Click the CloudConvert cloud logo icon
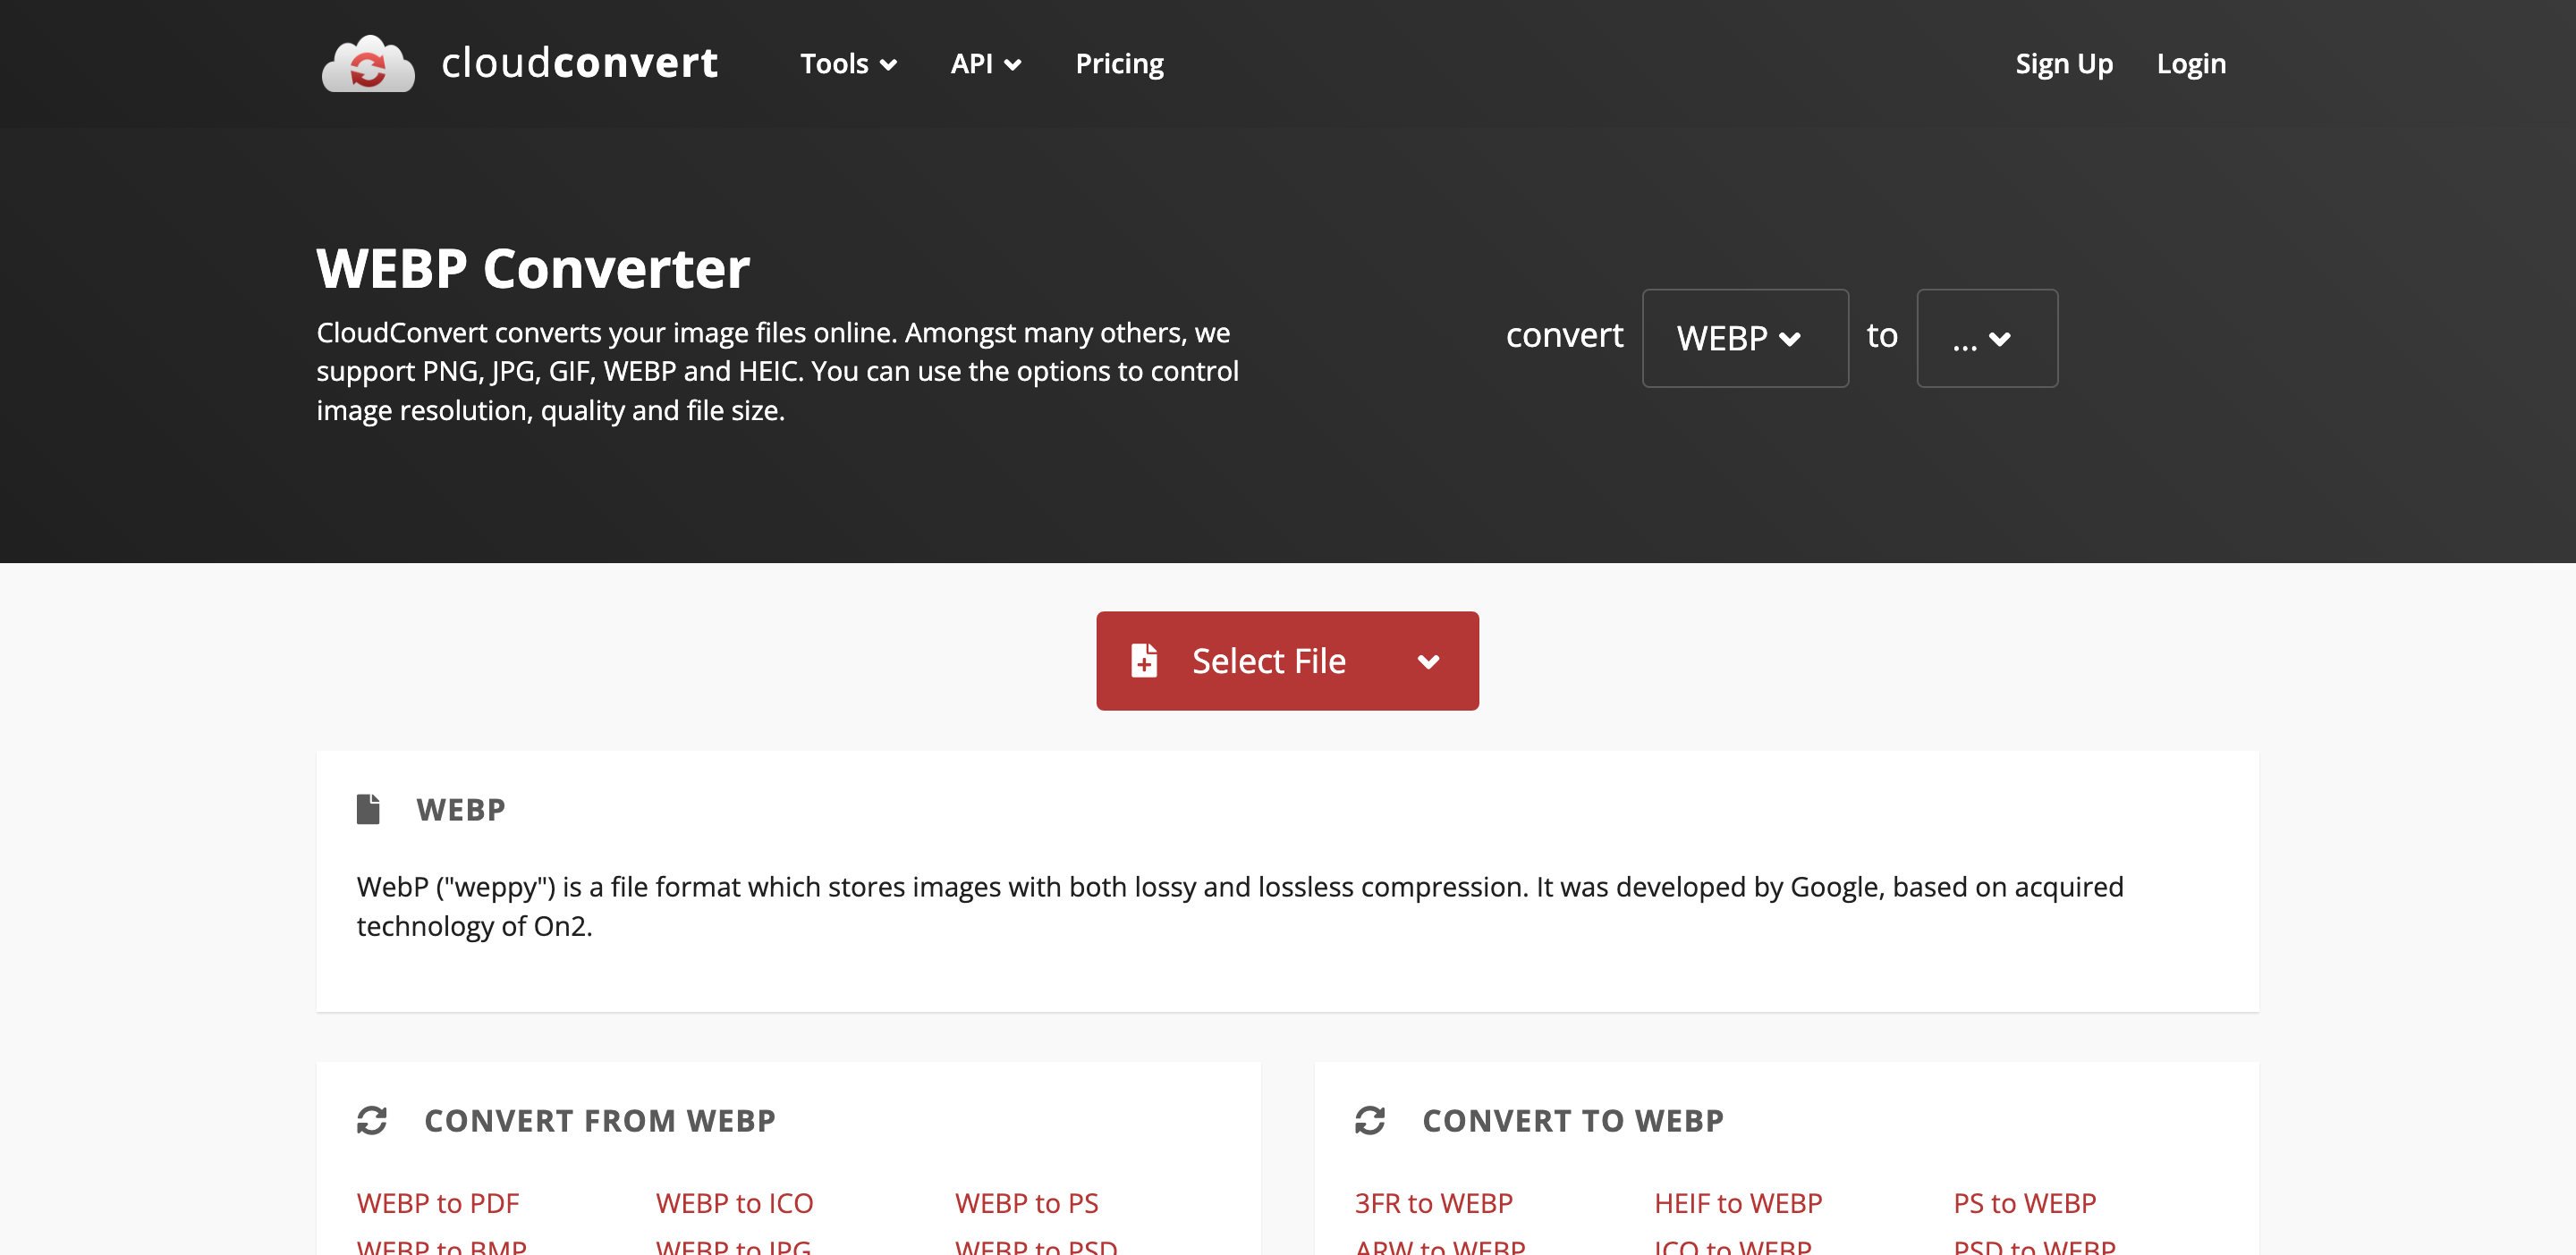 [368, 64]
